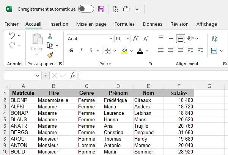Click the Cut scissors icon
Viewport: 228px width, 155px height.
click(x=50, y=36)
